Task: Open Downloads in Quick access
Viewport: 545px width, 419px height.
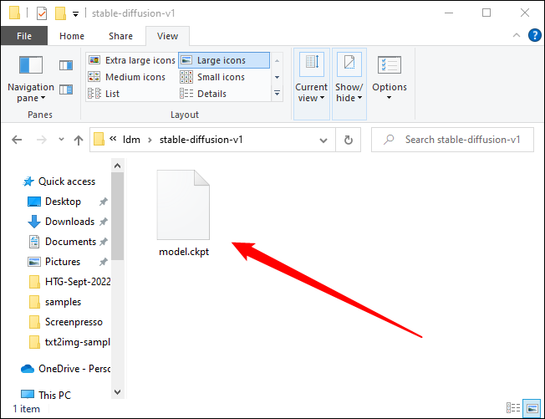Action: pyautogui.click(x=69, y=222)
